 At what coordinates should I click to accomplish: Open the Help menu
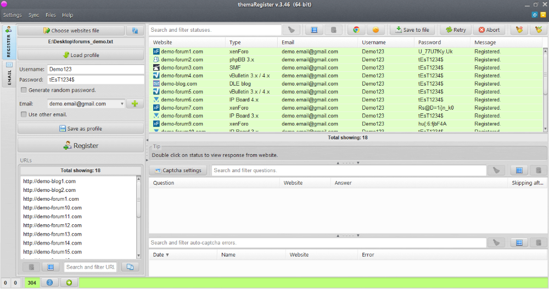coord(68,15)
